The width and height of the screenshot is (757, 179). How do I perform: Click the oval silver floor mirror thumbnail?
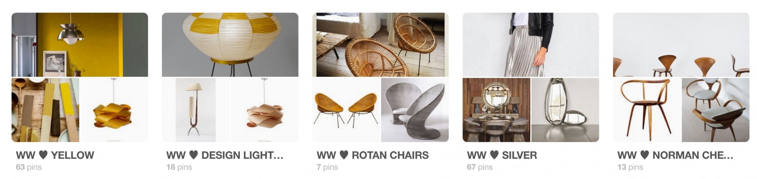click(565, 110)
